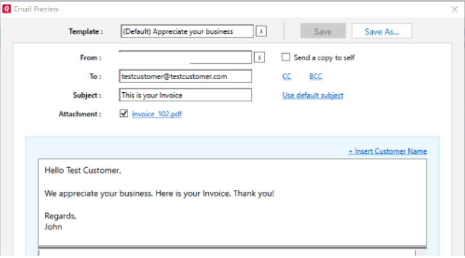The width and height of the screenshot is (465, 258).
Task: Click the To email address field
Action: point(186,76)
